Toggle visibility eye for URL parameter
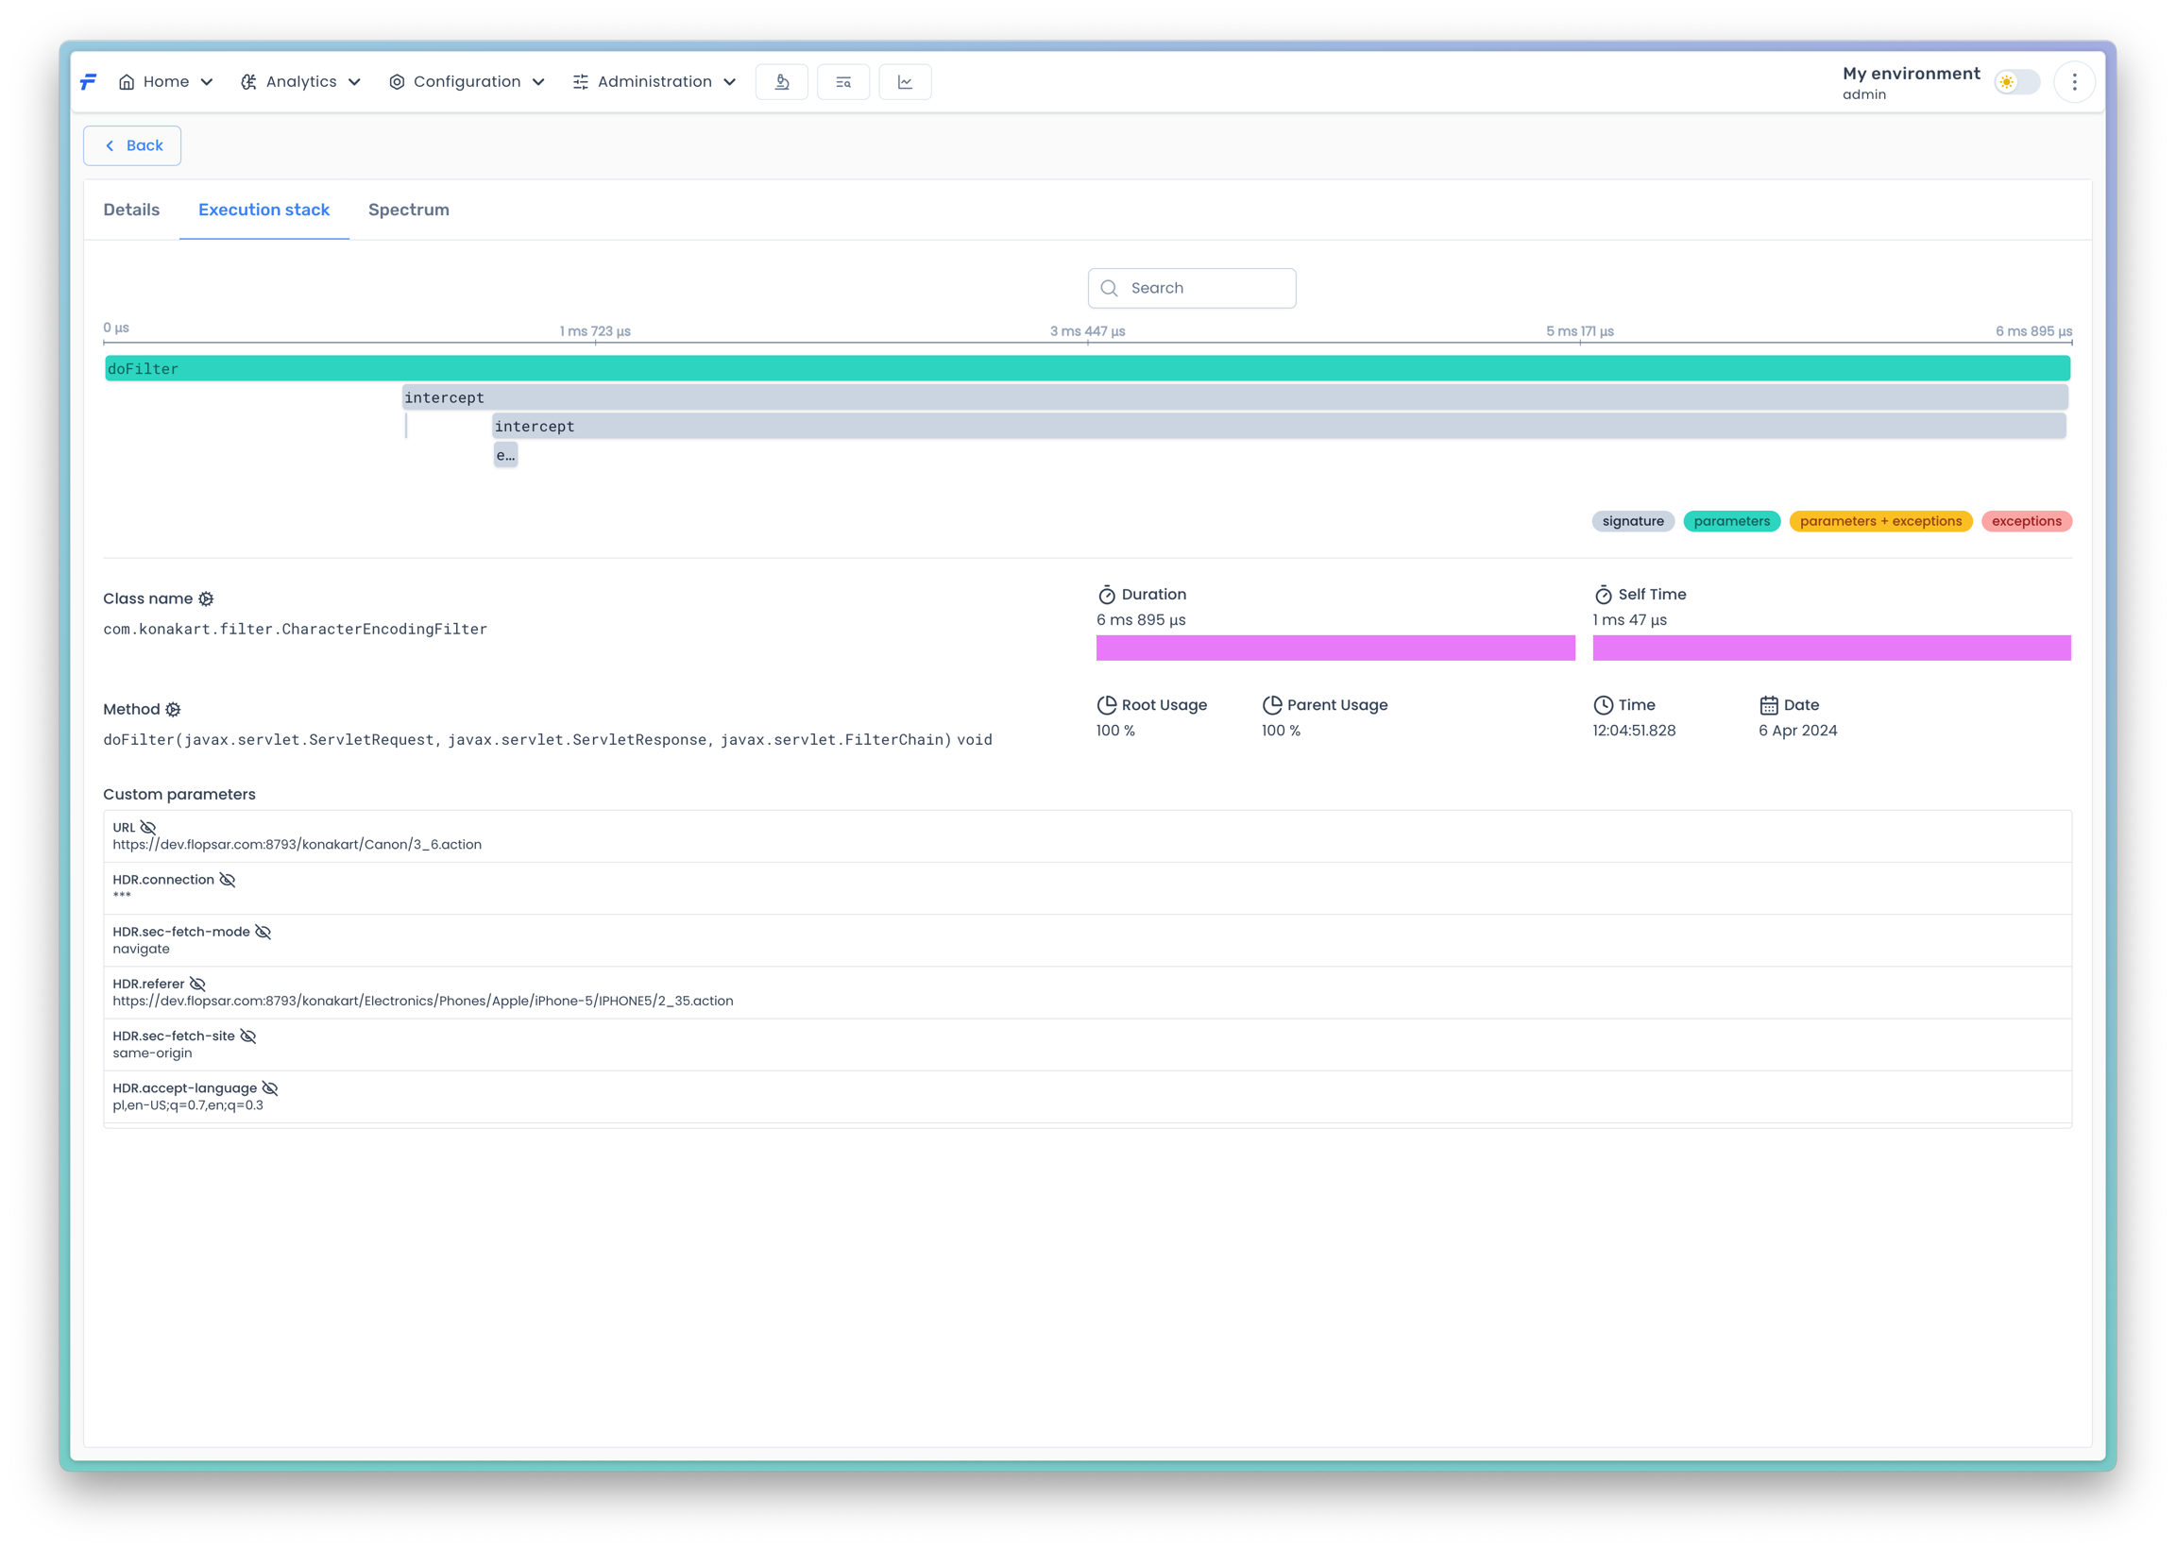This screenshot has width=2176, height=1550. pos(148,828)
